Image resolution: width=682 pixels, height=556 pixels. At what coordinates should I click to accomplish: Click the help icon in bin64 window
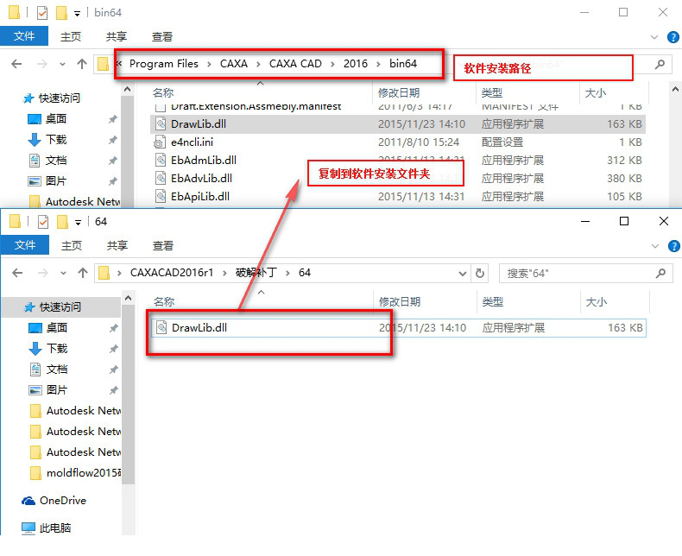673,37
